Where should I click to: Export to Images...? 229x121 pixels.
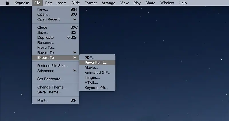coord(97,78)
